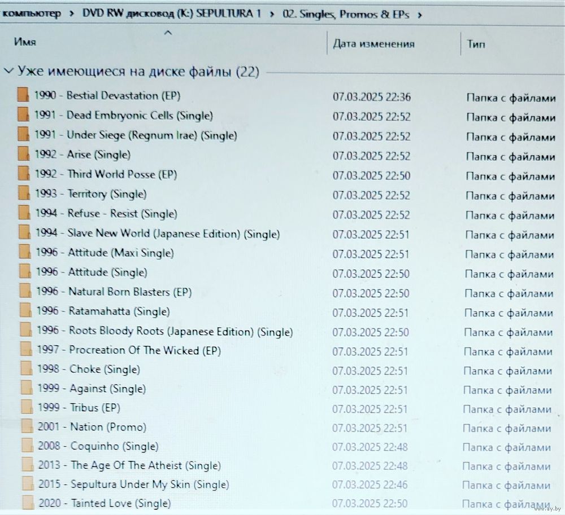The height and width of the screenshot is (515, 565).
Task: Select folder name '1999 - Against (Single)'
Action: click(x=92, y=389)
